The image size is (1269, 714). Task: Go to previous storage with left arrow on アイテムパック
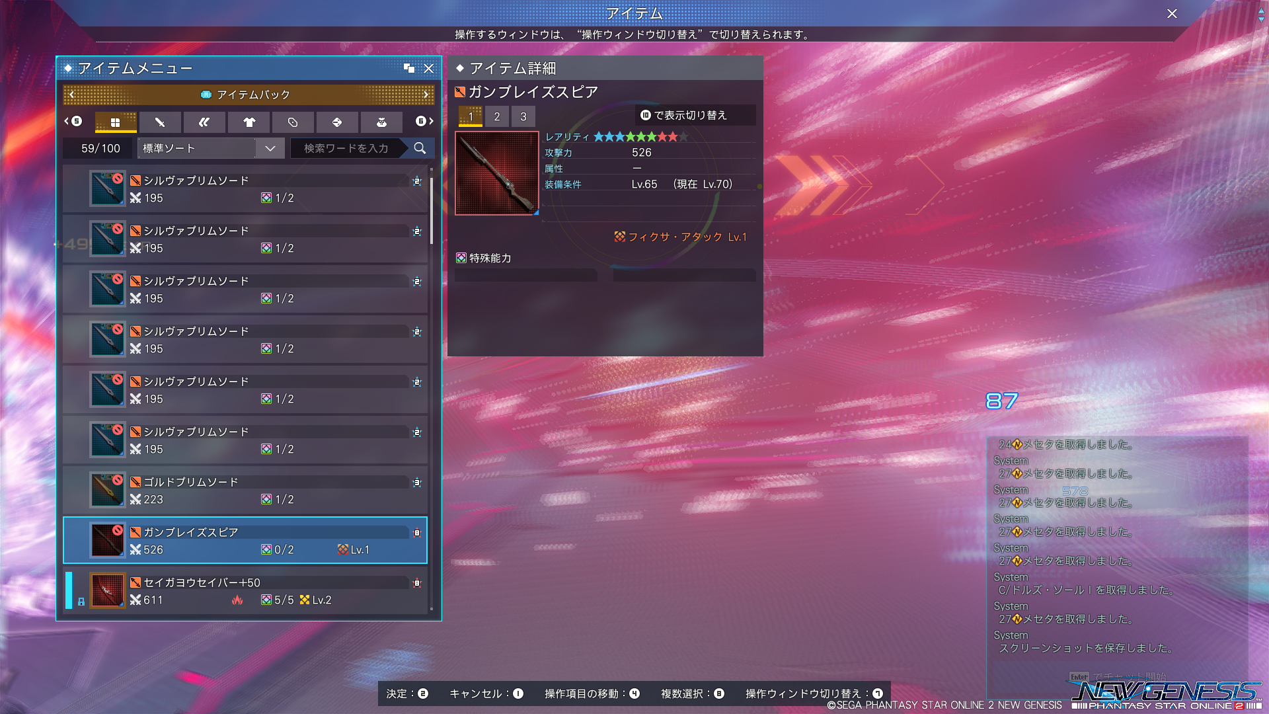tap(71, 95)
